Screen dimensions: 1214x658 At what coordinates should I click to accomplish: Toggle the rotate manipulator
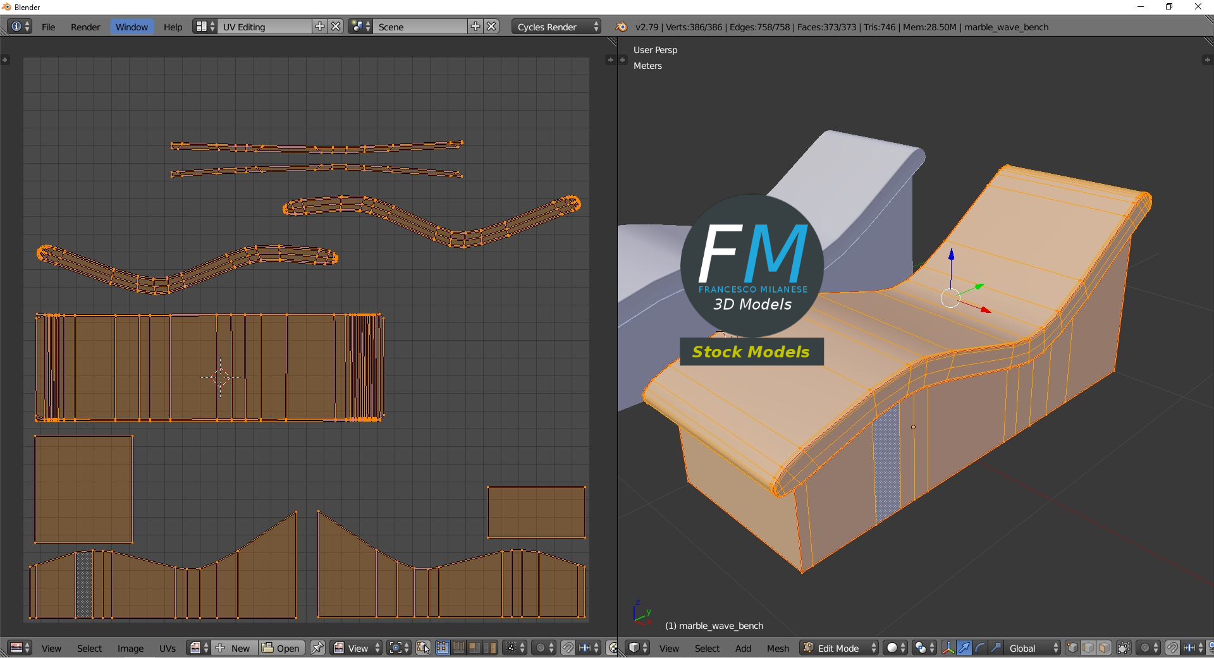pos(980,648)
